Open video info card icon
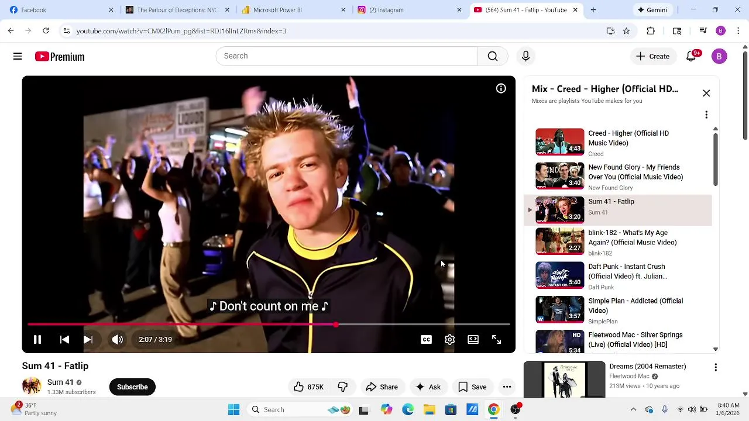The width and height of the screenshot is (749, 421). point(501,88)
